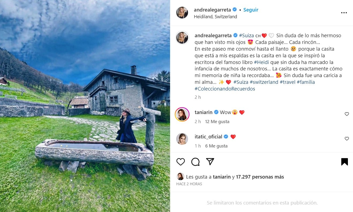Open Heidiland, Switzerland location link

pos(215,17)
